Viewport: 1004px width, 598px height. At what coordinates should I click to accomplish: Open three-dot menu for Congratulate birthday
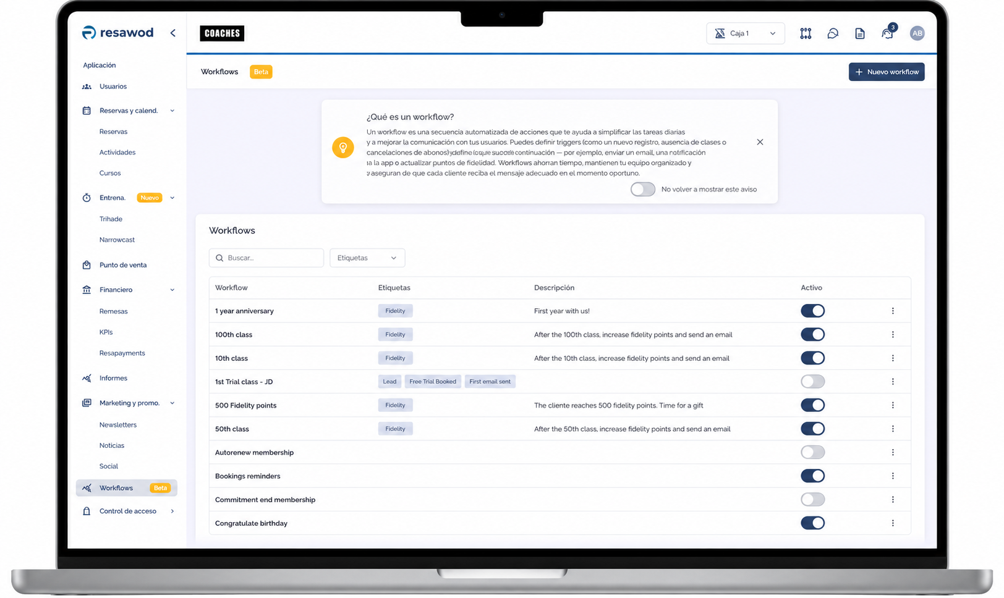point(893,523)
